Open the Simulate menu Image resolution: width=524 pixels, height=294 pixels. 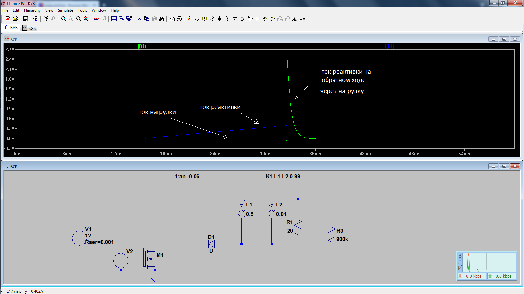65,10
